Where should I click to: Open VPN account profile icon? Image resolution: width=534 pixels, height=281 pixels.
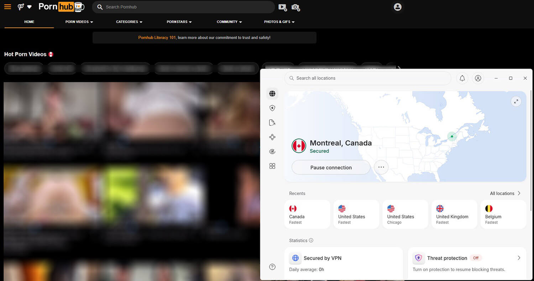pos(478,78)
